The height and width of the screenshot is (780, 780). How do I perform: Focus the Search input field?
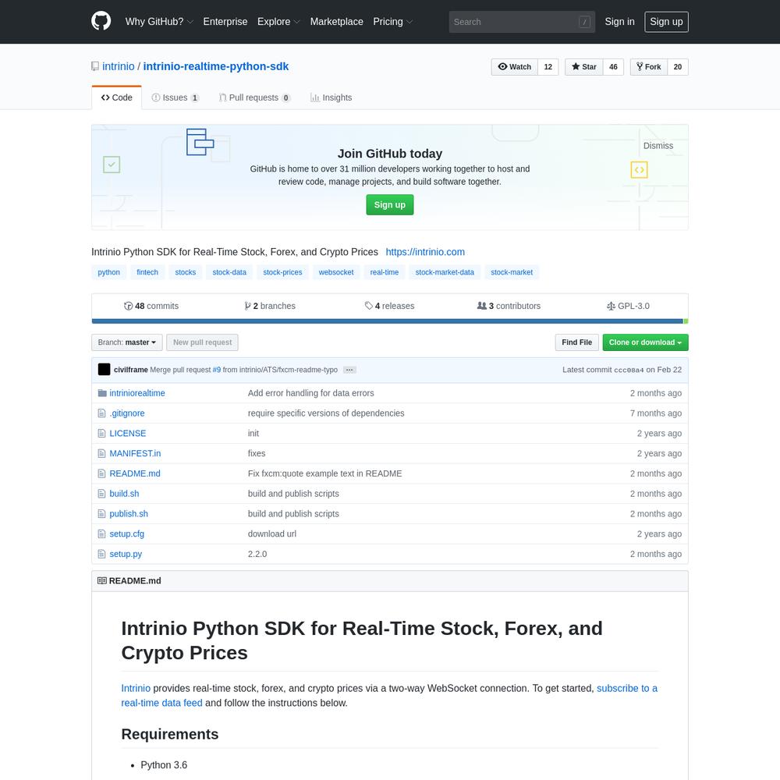tap(522, 22)
